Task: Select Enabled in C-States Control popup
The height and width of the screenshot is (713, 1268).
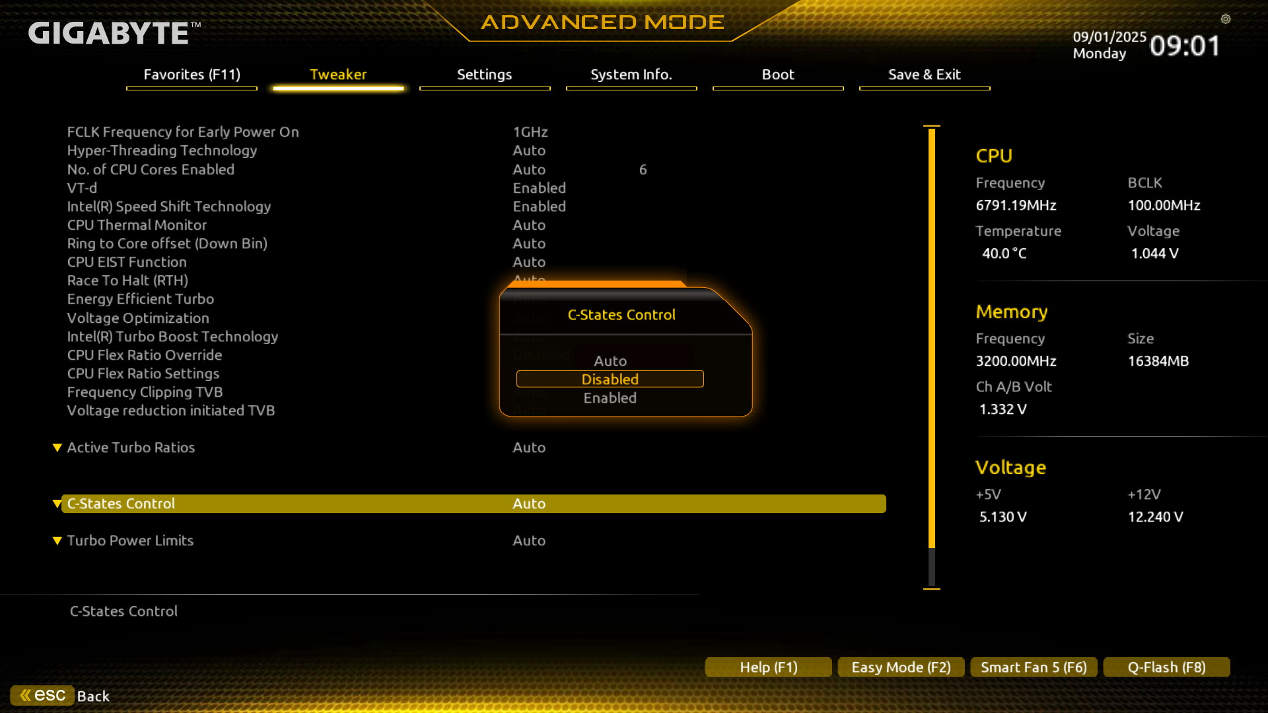Action: (610, 398)
